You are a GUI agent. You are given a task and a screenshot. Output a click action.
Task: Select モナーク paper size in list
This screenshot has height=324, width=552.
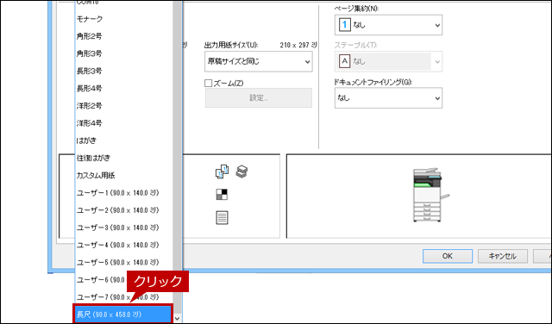click(124, 19)
